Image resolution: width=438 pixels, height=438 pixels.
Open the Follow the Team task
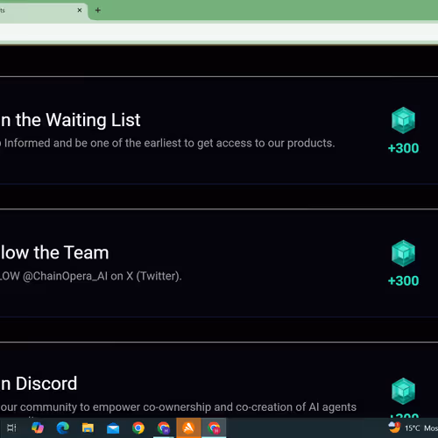(x=54, y=252)
